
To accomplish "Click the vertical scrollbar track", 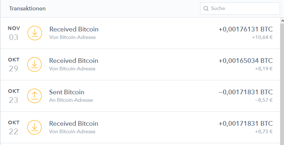I will 282,83.
